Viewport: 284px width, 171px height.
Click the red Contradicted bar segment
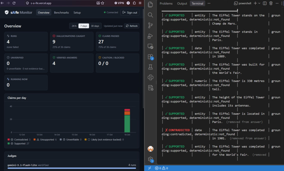tap(127, 110)
